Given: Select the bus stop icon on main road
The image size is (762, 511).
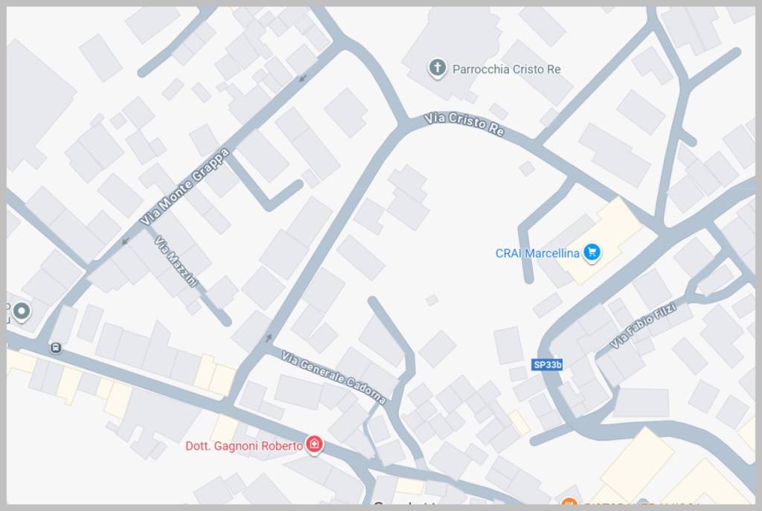Looking at the screenshot, I should tap(56, 348).
